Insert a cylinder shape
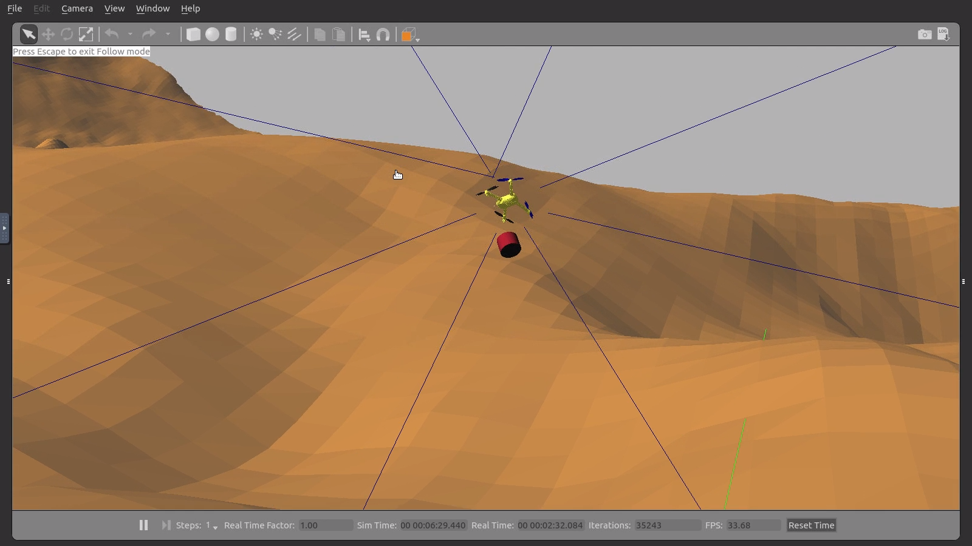Viewport: 972px width, 546px height. [231, 35]
